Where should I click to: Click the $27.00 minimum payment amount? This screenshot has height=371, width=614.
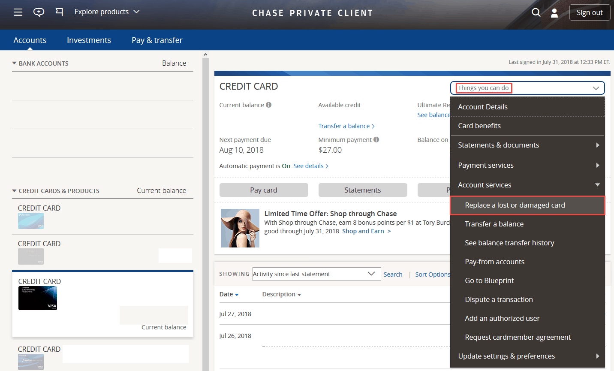(330, 150)
